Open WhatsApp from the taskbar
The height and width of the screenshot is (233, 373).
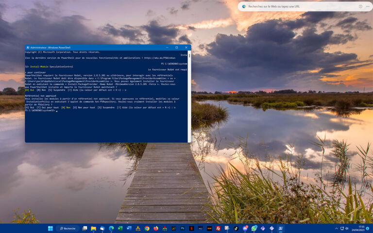pyautogui.click(x=254, y=229)
